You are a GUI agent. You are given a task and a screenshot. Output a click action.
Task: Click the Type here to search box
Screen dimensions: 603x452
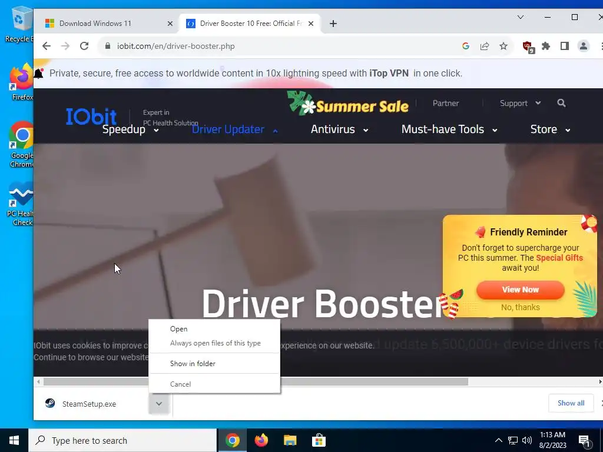point(122,440)
